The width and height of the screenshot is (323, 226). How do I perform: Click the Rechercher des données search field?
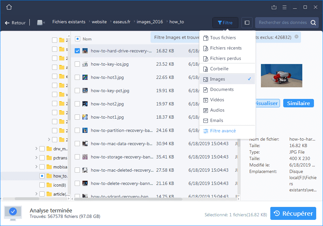282,23
